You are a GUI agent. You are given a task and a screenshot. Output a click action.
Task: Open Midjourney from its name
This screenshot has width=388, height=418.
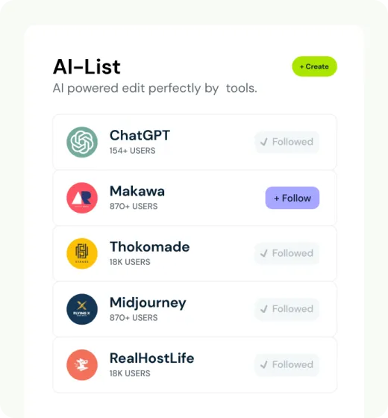click(148, 303)
